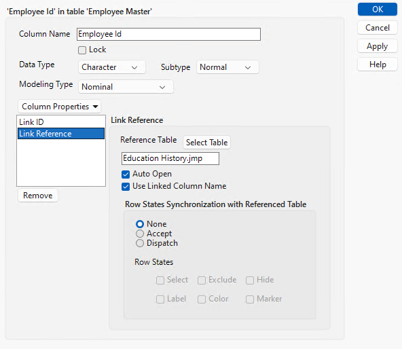Click the OK button
This screenshot has width=402, height=349.
(377, 10)
